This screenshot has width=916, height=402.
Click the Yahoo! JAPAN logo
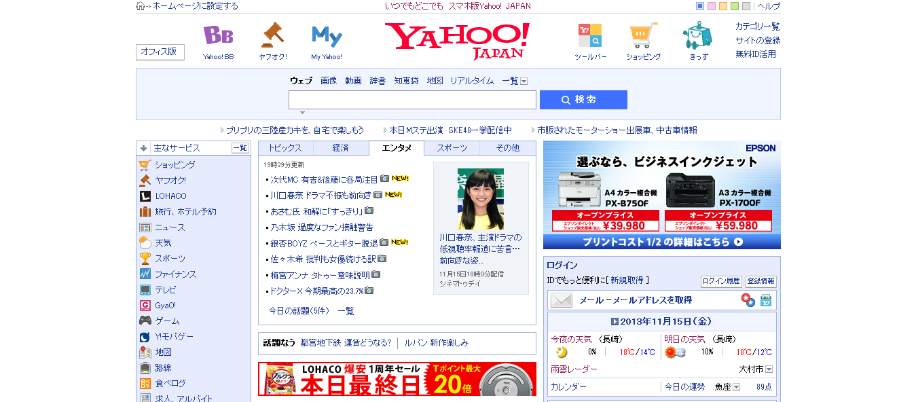tap(458, 40)
